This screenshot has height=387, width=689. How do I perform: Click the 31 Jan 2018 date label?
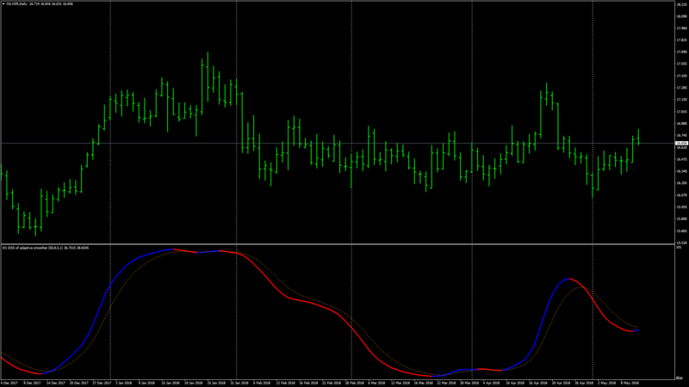click(x=239, y=383)
